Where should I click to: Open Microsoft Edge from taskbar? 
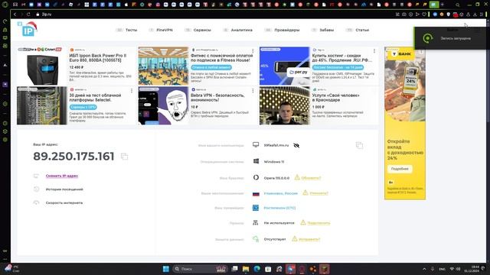click(x=257, y=269)
